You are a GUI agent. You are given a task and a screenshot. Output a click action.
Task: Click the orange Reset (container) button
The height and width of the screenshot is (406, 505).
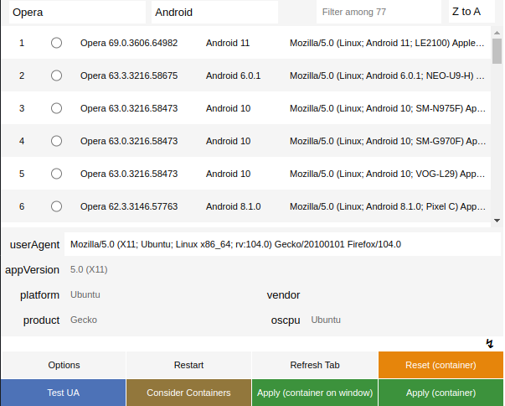point(441,365)
